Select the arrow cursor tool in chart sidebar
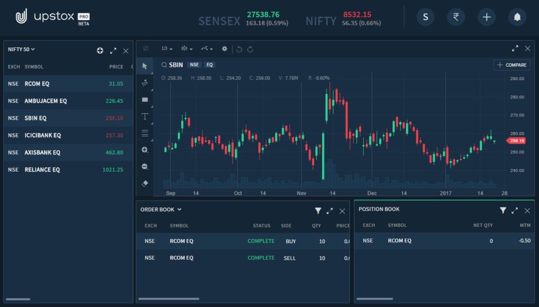The height and width of the screenshot is (307, 539). coord(145,66)
